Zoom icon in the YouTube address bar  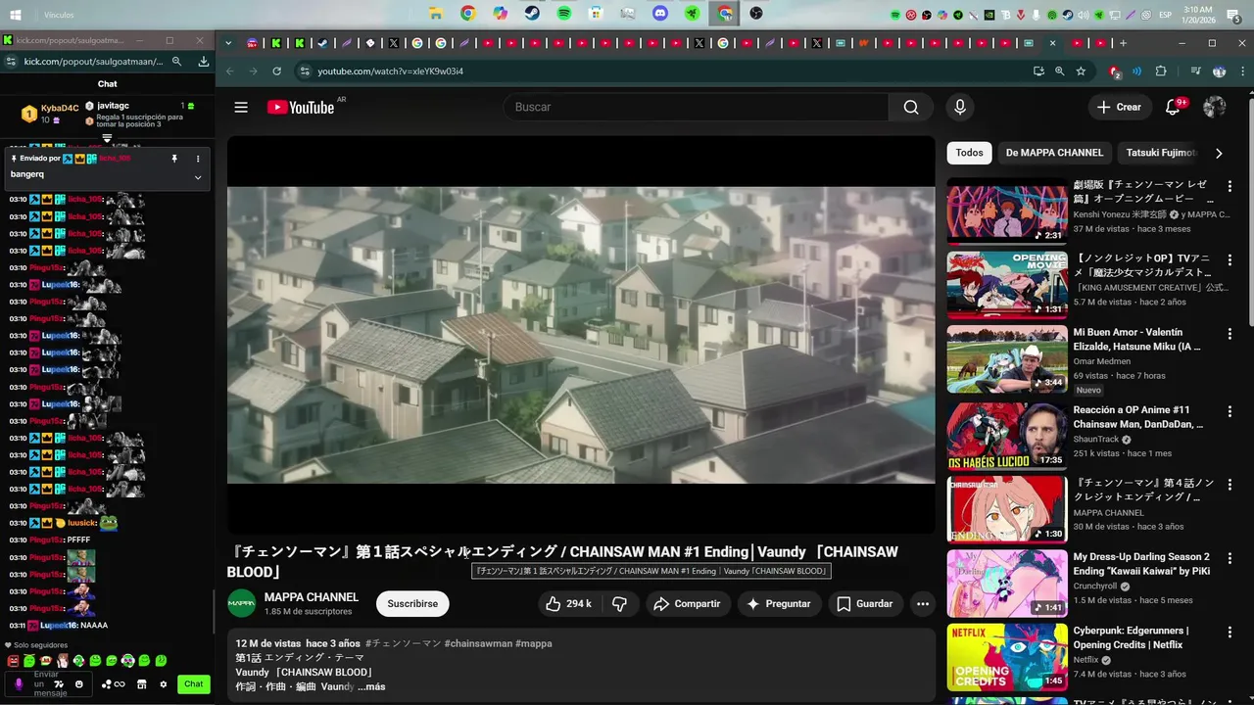pos(1059,71)
